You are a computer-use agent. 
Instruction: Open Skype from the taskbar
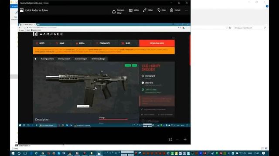(59, 153)
